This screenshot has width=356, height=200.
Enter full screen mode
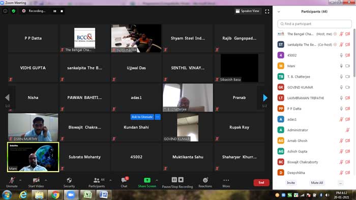[x=267, y=11]
